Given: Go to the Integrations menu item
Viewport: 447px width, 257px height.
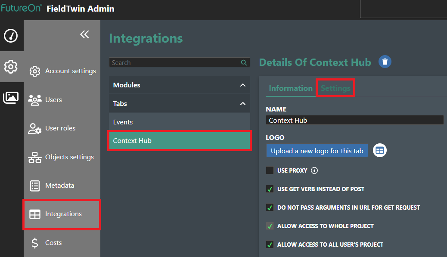Looking at the screenshot, I should pyautogui.click(x=62, y=214).
